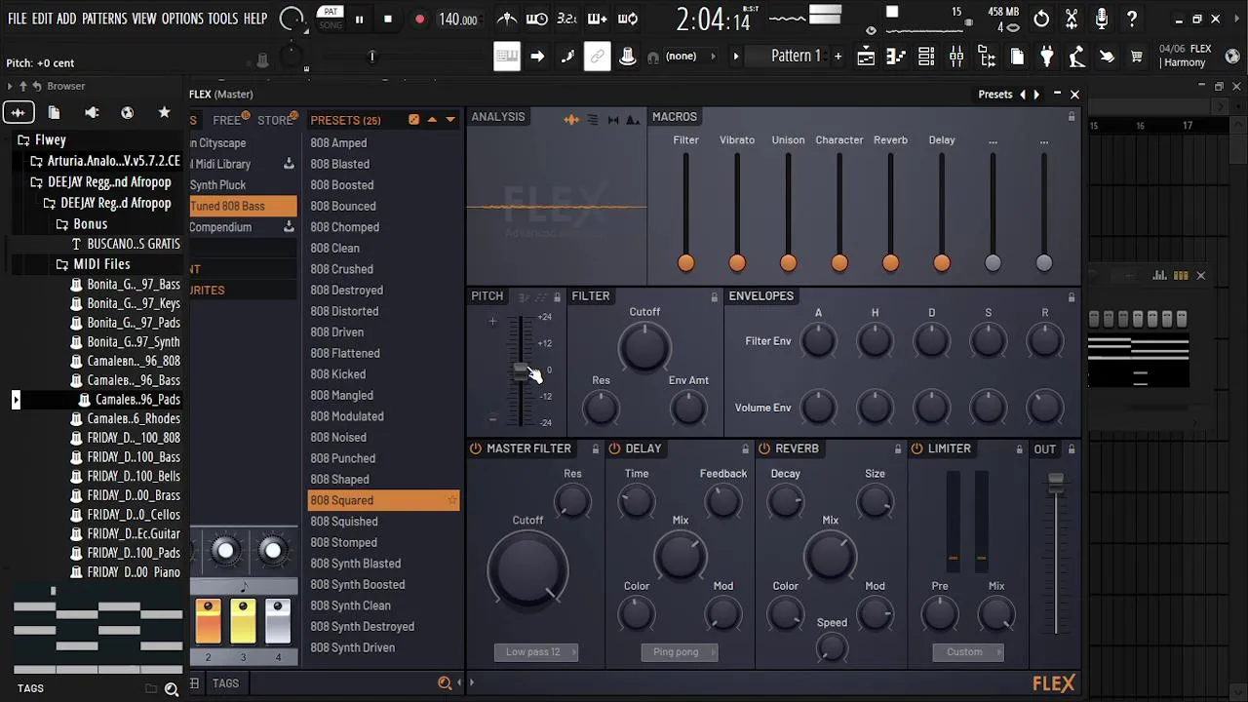Toggle the link chain icon in toolbar
Viewport: 1248px width, 702px height.
(597, 57)
